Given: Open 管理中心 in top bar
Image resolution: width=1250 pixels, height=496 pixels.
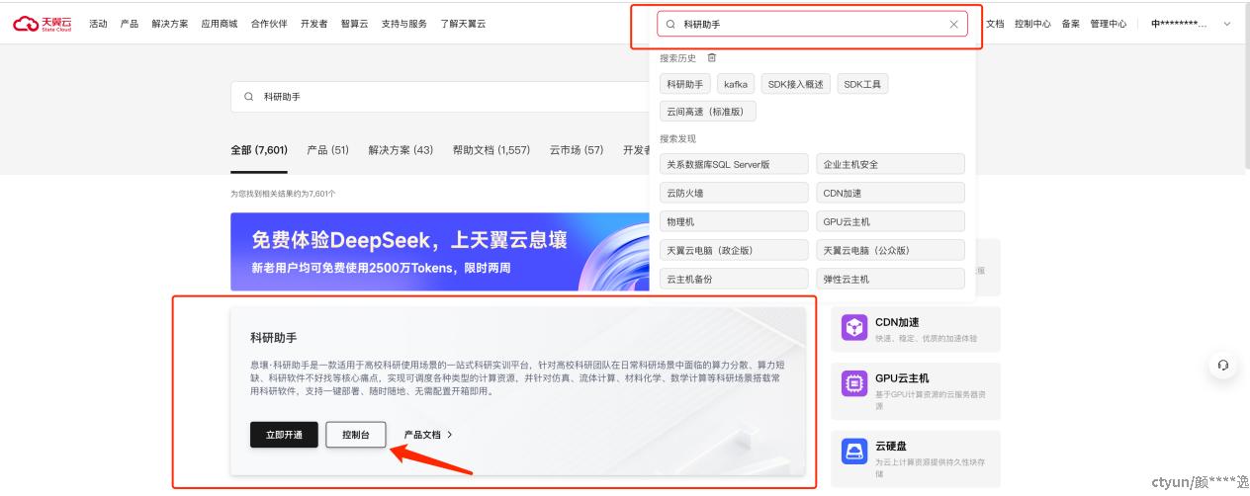Looking at the screenshot, I should 1109,24.
